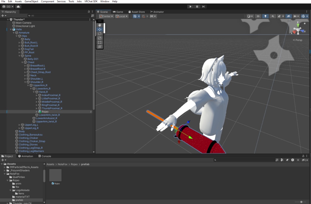The width and height of the screenshot is (311, 204).
Task: Select the combined Transform tool
Action: pyautogui.click(x=100, y=47)
